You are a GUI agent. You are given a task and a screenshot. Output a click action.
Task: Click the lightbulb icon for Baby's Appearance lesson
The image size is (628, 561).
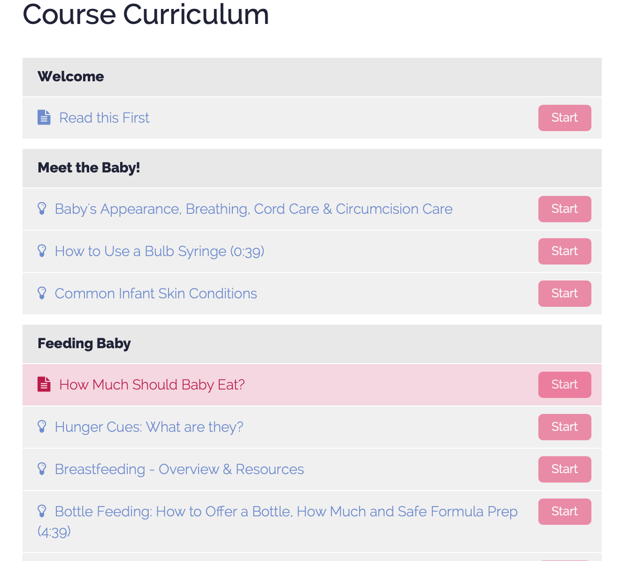(x=42, y=209)
